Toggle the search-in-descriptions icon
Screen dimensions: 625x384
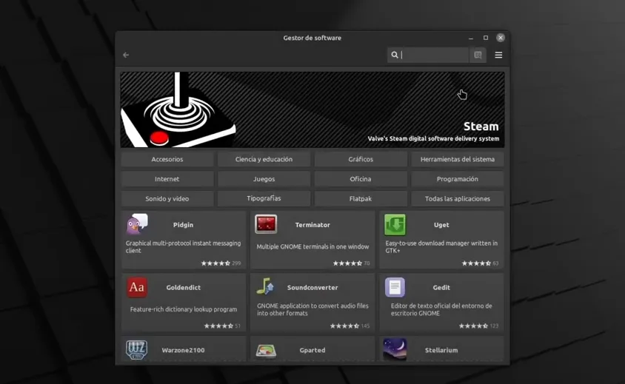(478, 55)
